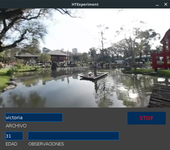This screenshot has width=170, height=150.
Task: Focus the EDAD field showing 31
Action: pyautogui.click(x=14, y=136)
